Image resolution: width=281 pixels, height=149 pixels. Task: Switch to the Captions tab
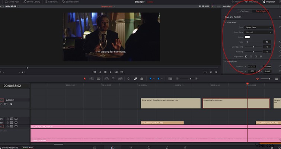244,11
